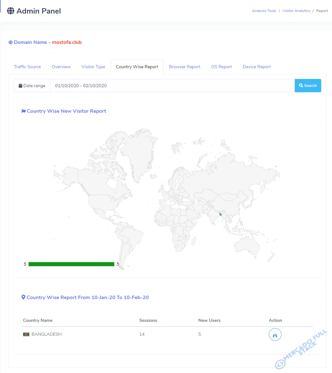Click the Admin Panel title
This screenshot has width=332, height=373.
point(39,11)
